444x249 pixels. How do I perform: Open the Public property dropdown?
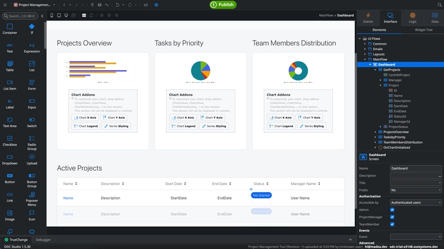pyautogui.click(x=416, y=190)
